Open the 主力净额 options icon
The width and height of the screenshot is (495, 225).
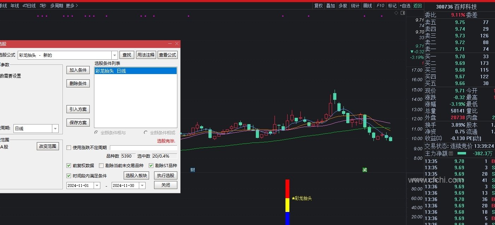[450, 154]
